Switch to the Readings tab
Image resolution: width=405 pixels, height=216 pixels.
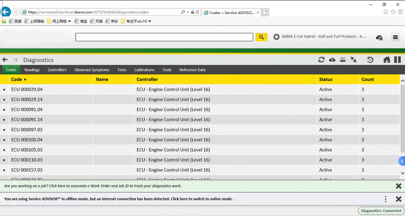coord(32,70)
